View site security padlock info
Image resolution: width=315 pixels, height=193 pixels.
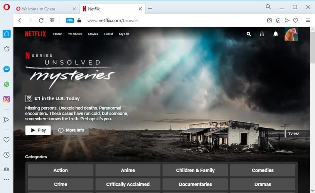[79, 20]
